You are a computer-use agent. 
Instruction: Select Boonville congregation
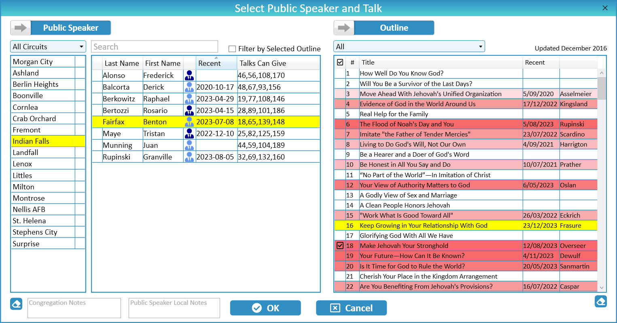pos(48,96)
